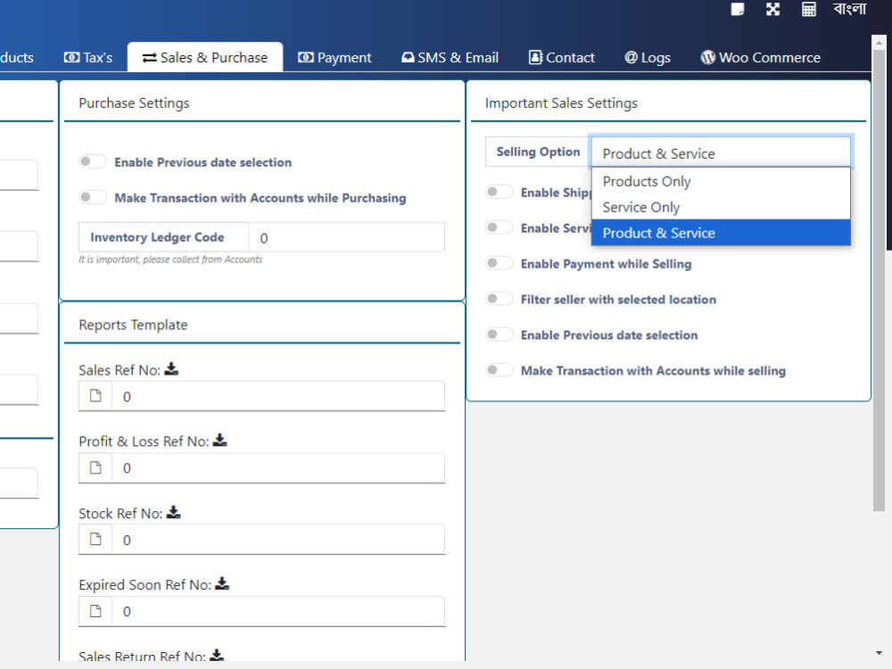Click the Important Sales Settings heading
Screen dimensions: 892x669
(x=561, y=103)
